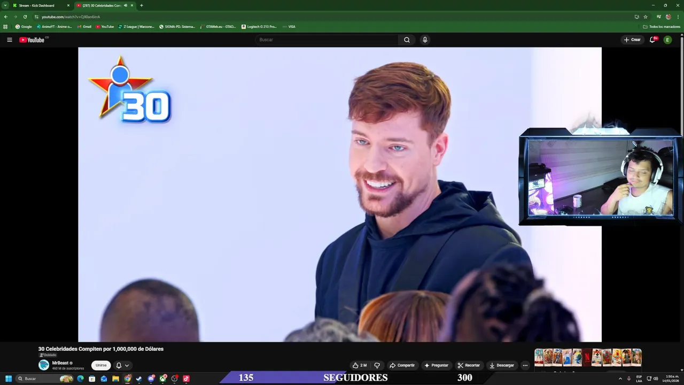Focus the YouTube Buscar search field
The image size is (684, 385).
click(327, 40)
